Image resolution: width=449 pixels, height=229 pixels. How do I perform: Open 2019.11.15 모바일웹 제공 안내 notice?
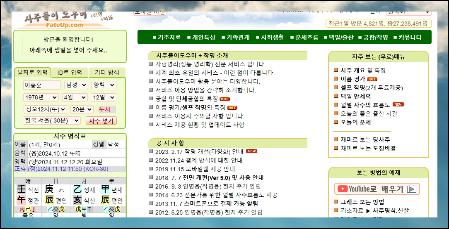tap(195, 169)
